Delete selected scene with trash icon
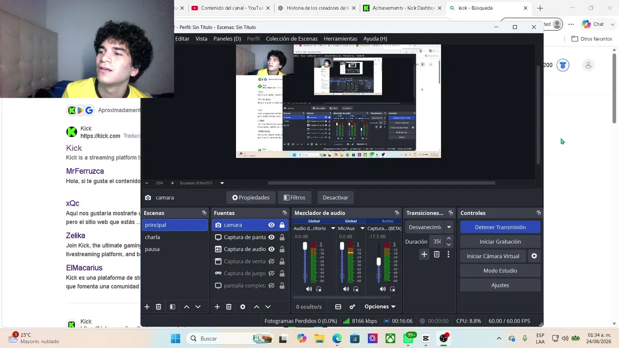The width and height of the screenshot is (619, 348). click(158, 307)
